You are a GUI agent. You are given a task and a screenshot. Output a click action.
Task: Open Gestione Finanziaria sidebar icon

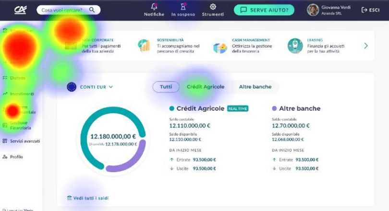click(5, 125)
